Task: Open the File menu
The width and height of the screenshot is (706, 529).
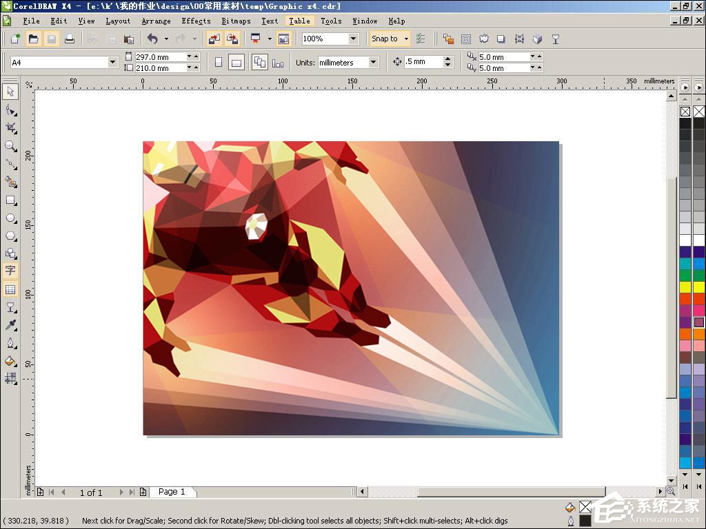Action: [31, 21]
